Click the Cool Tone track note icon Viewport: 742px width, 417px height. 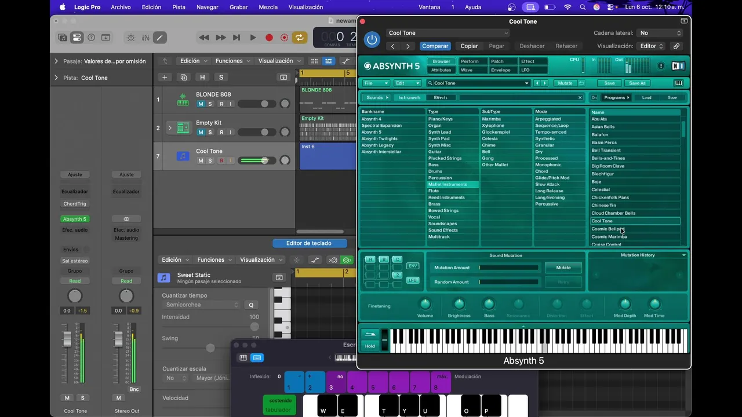[183, 156]
